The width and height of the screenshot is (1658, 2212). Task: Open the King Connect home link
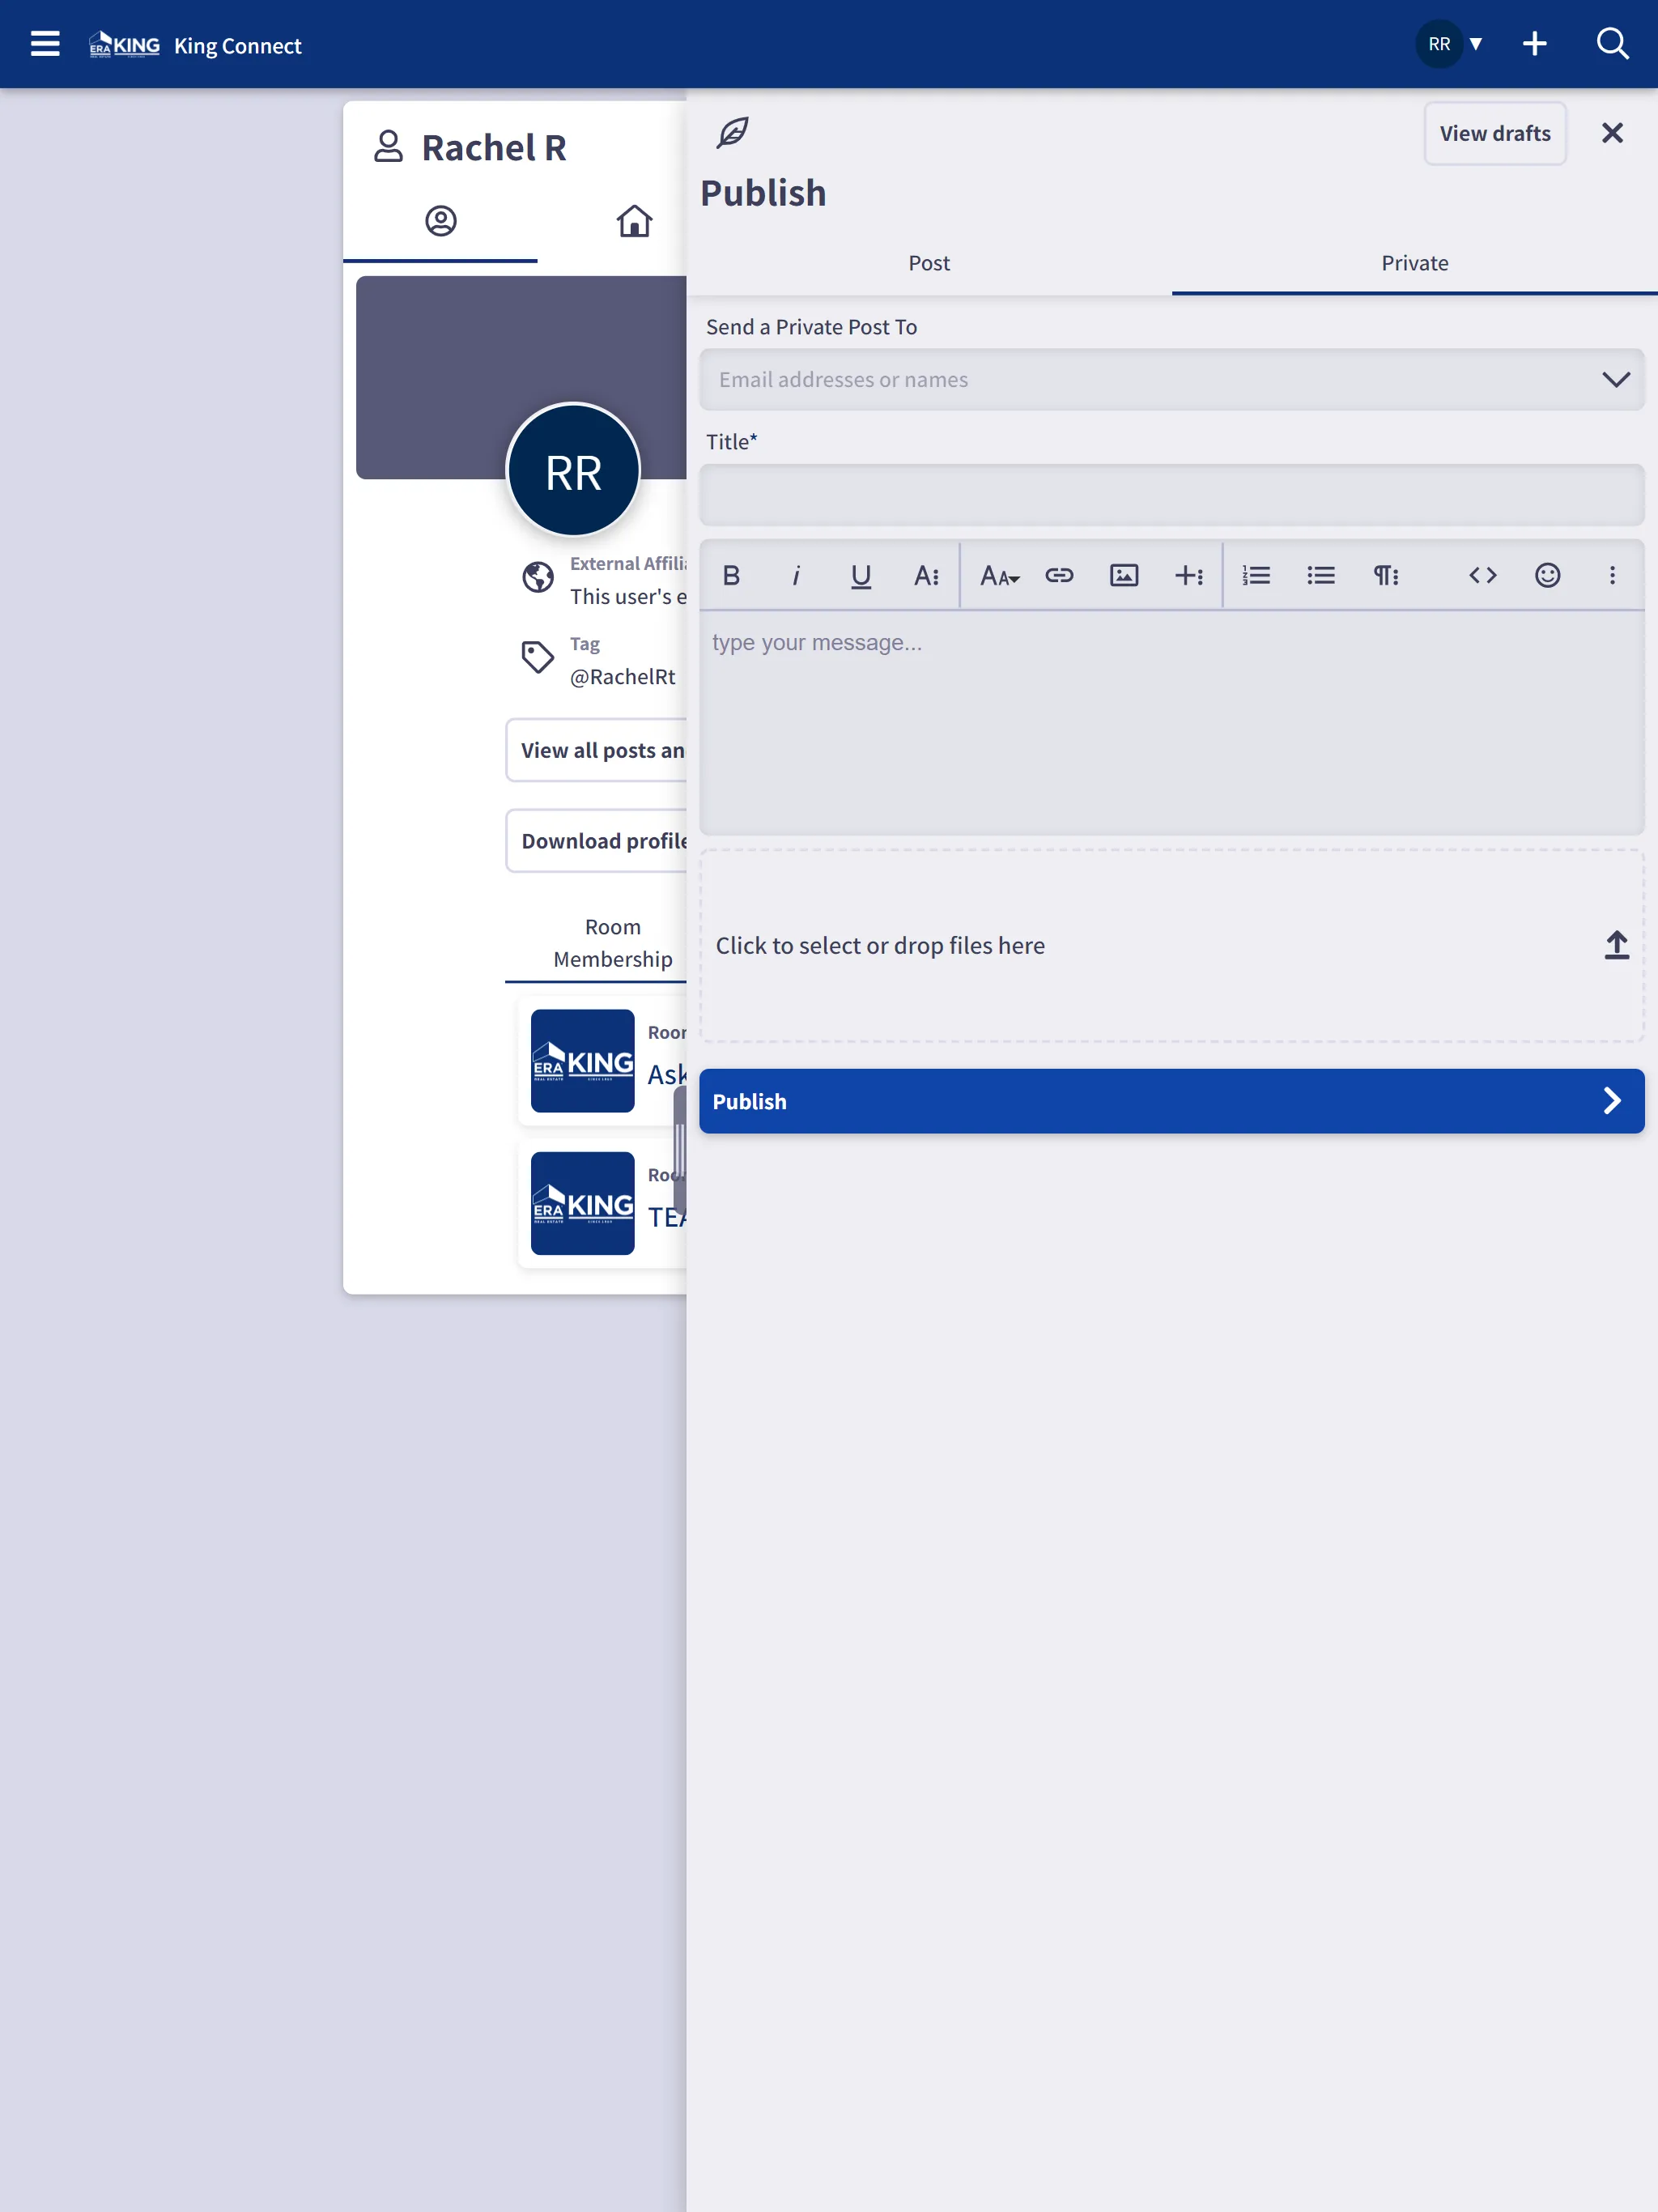point(237,46)
